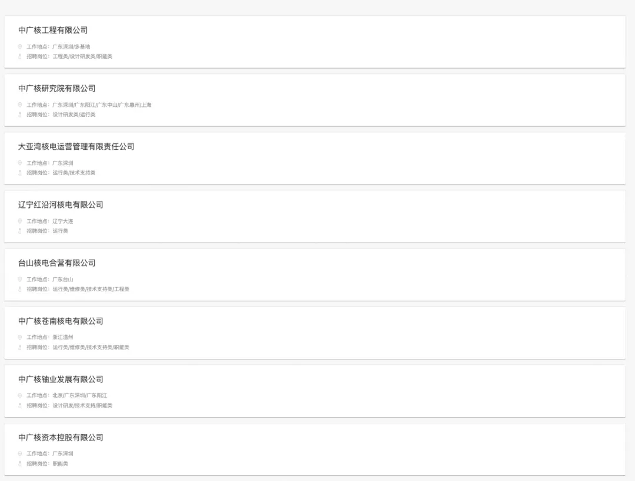Open the 中广核研究院有限公司 listing title
The image size is (635, 481).
click(x=56, y=88)
